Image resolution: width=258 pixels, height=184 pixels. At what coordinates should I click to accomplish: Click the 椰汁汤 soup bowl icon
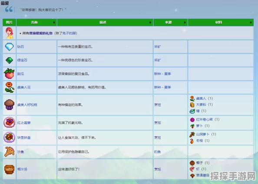tap(9, 169)
